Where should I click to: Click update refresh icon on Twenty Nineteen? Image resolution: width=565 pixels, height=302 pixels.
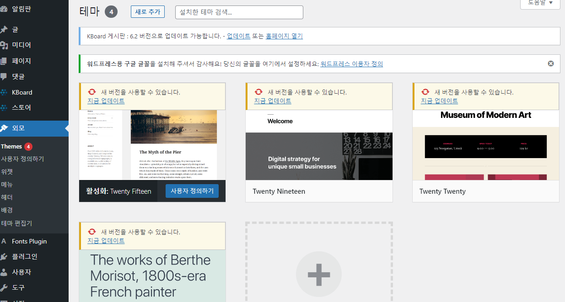259,92
